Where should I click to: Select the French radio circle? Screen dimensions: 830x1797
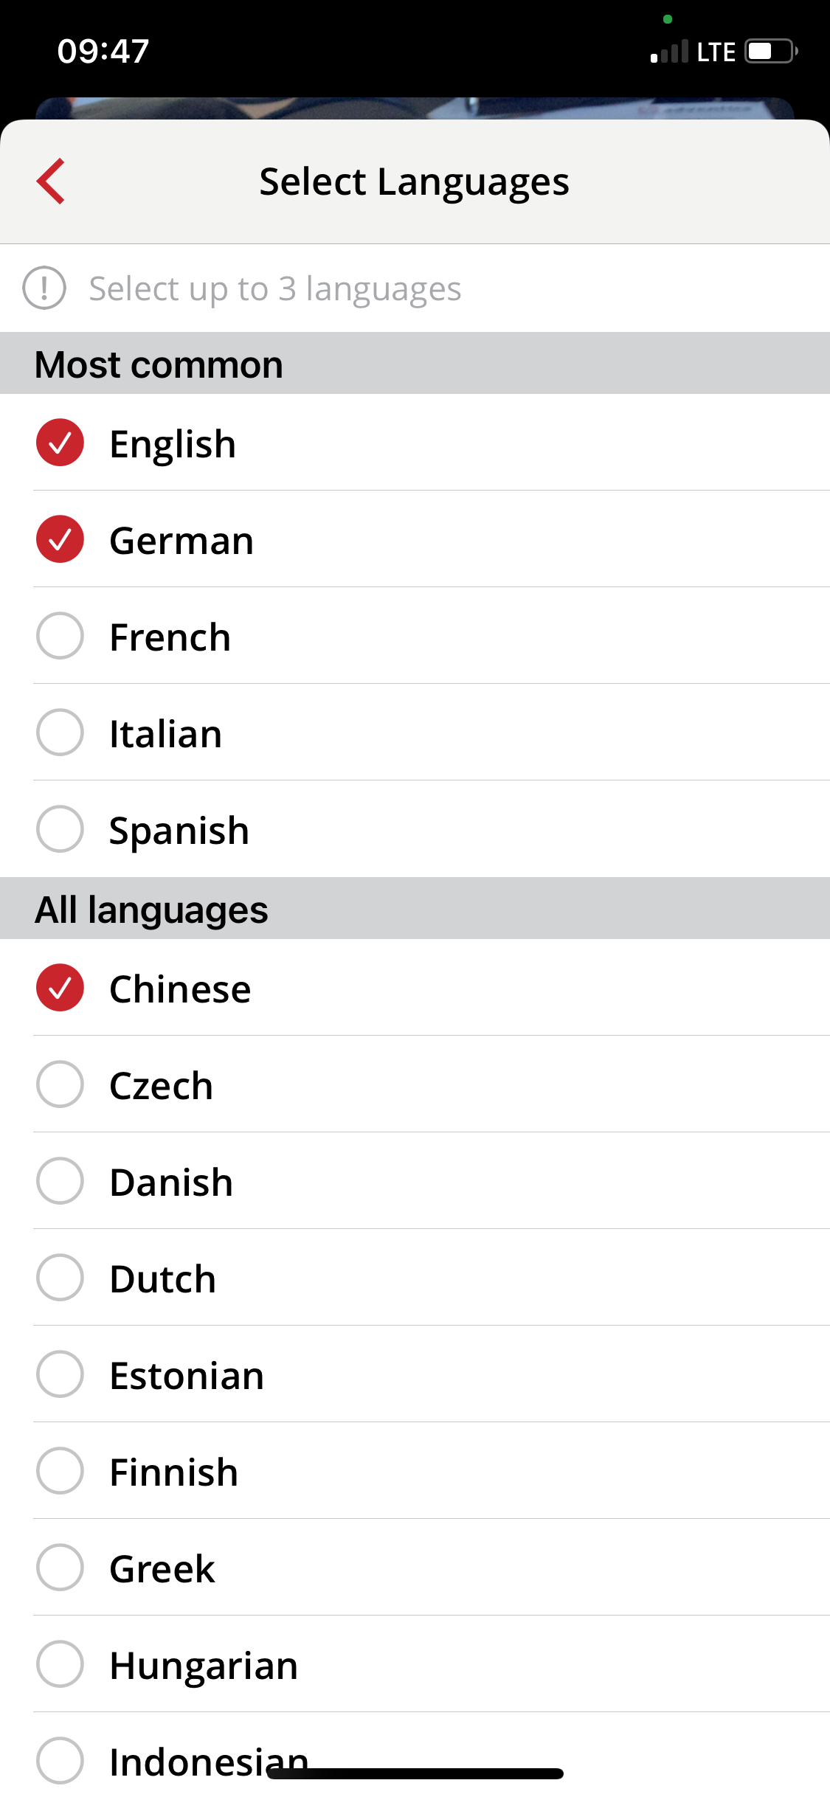(x=60, y=636)
